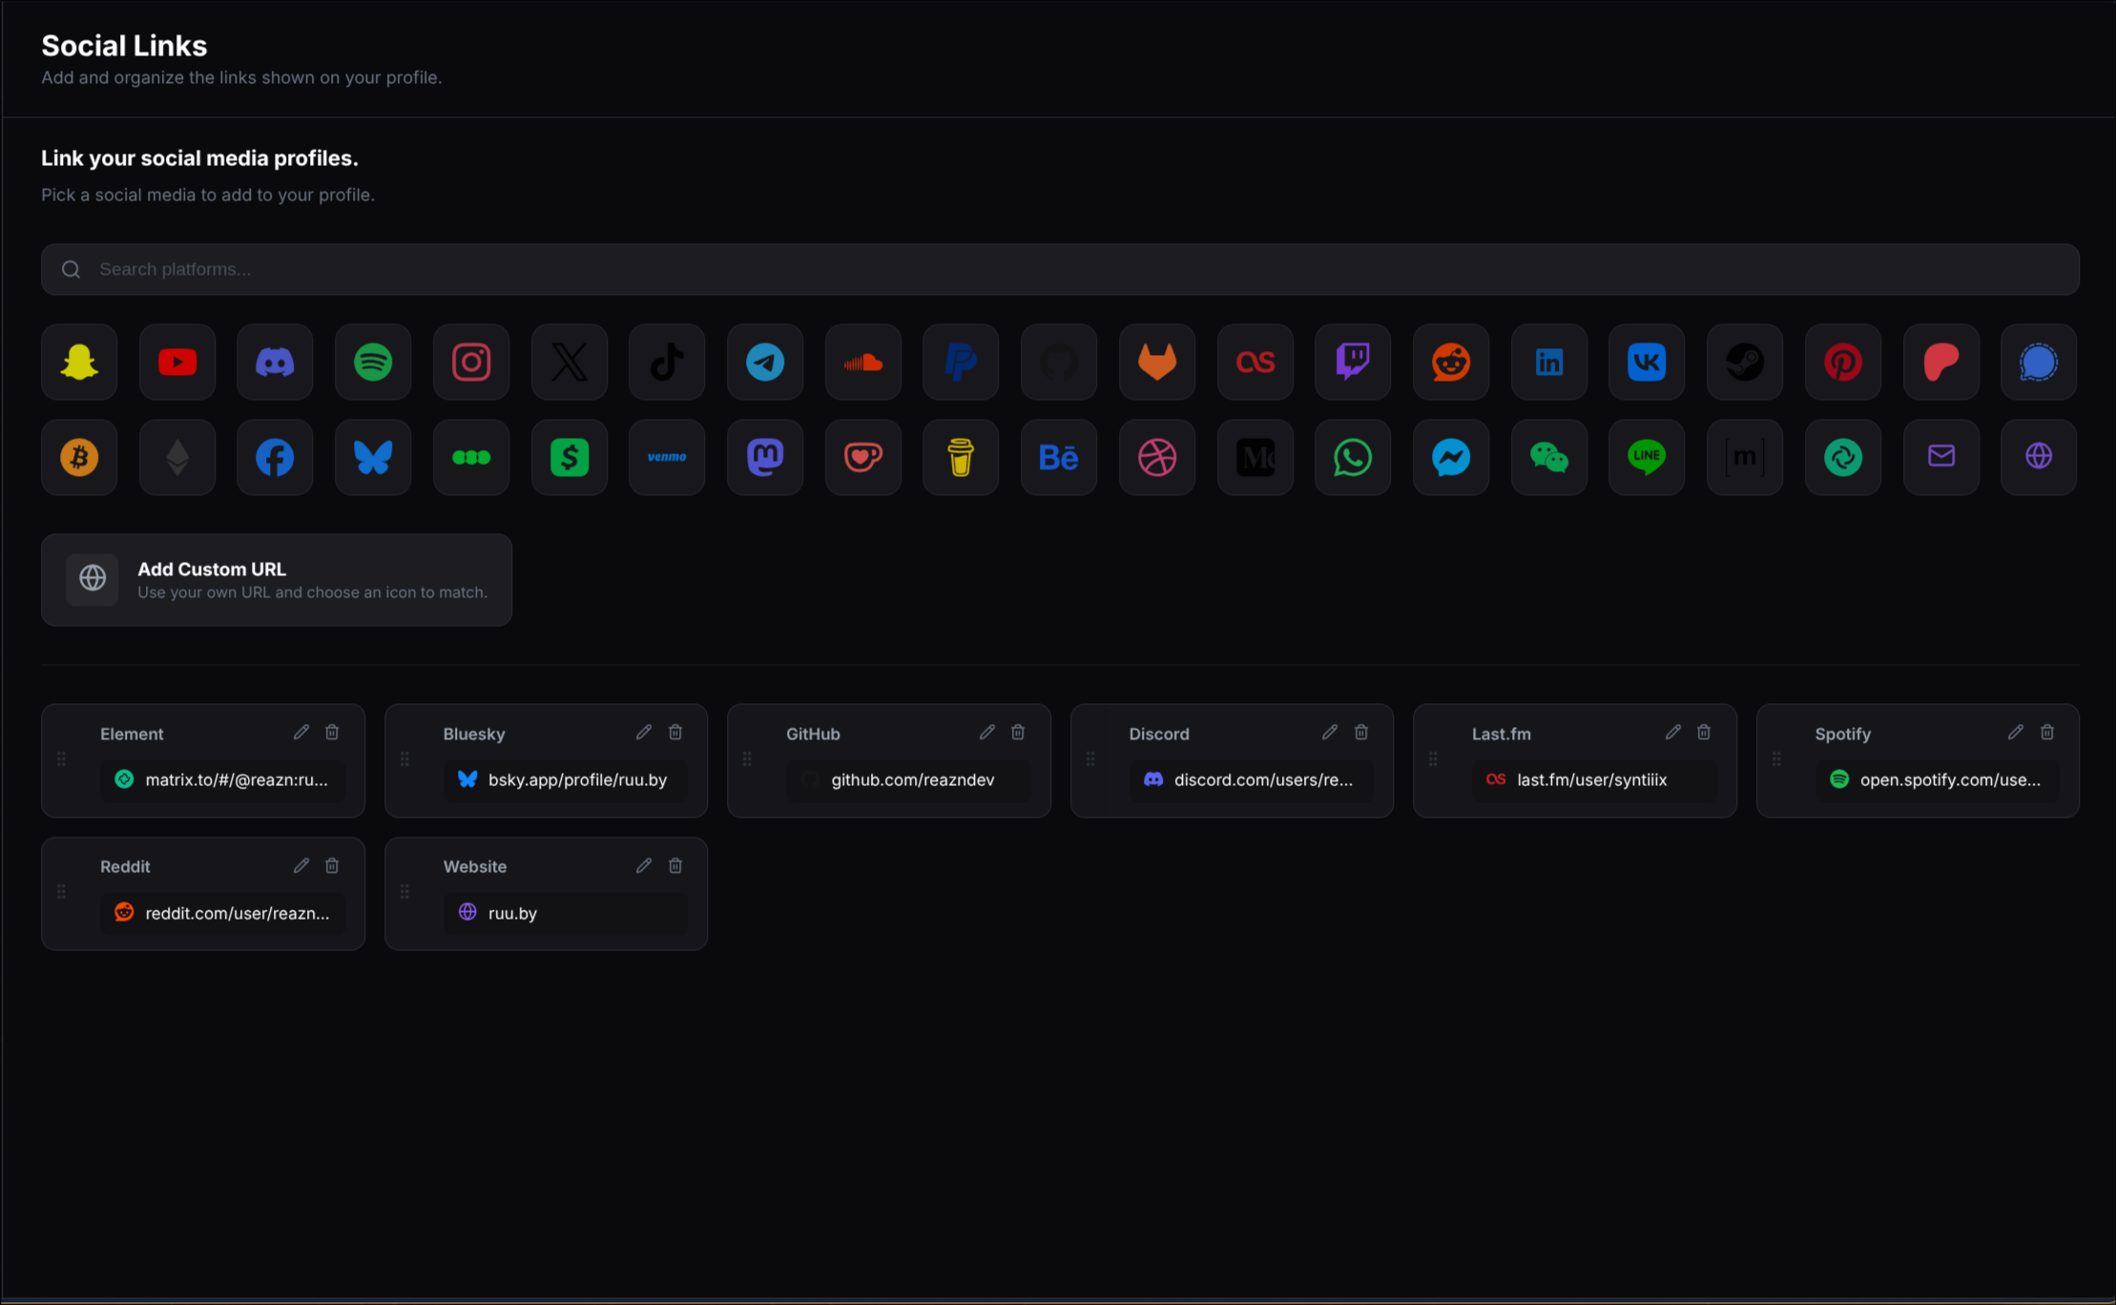Viewport: 2116px width, 1305px height.
Task: Choose the Medium platform icon
Action: coord(1255,458)
